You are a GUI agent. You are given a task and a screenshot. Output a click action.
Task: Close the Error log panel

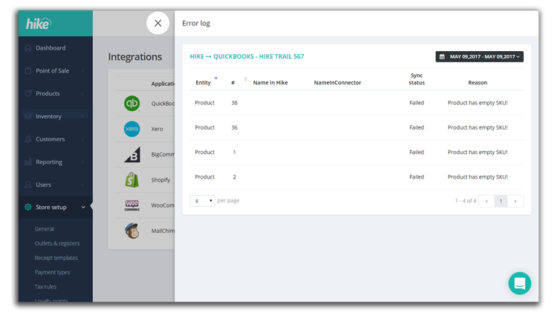(157, 23)
